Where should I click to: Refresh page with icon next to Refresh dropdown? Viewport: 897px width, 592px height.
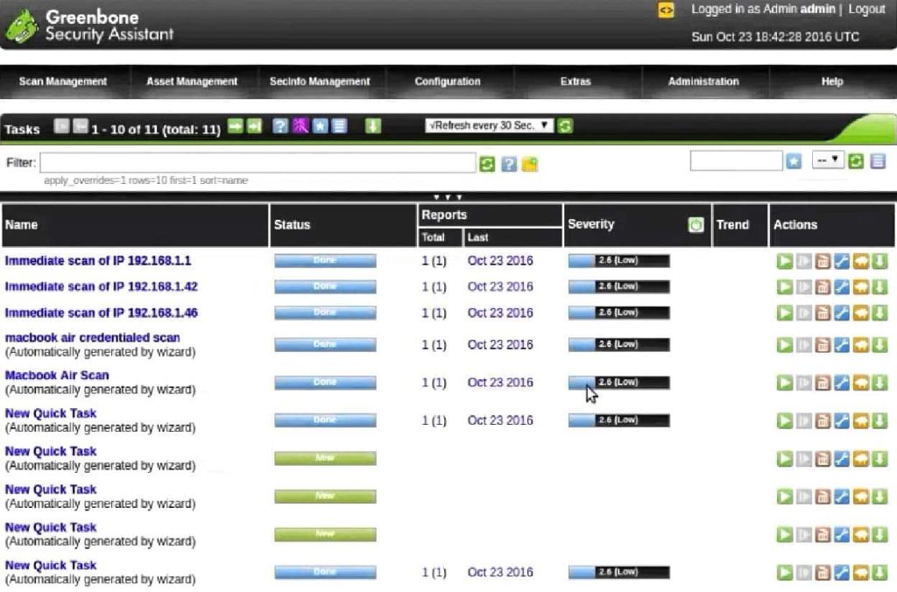click(565, 126)
